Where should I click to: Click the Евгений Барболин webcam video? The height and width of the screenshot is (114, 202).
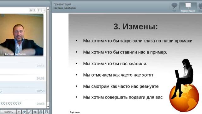tap(22, 35)
